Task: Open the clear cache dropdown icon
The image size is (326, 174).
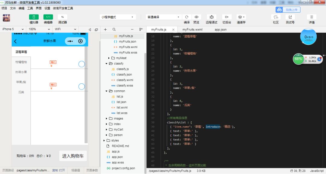Action: [241, 17]
